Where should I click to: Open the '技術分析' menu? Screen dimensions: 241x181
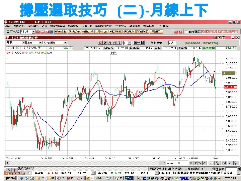(x=87, y=26)
